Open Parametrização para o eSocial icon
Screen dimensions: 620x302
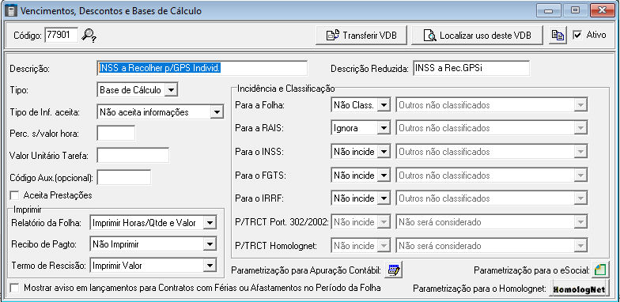(600, 270)
